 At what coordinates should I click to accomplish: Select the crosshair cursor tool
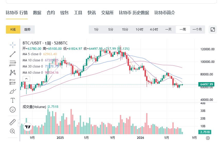[13, 45]
